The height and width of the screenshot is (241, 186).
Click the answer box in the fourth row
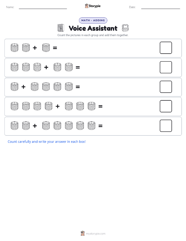tap(166, 106)
